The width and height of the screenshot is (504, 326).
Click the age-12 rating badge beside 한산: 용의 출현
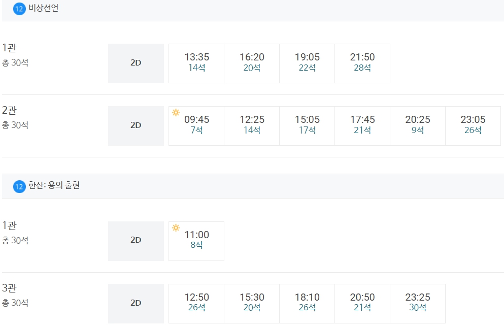point(19,186)
